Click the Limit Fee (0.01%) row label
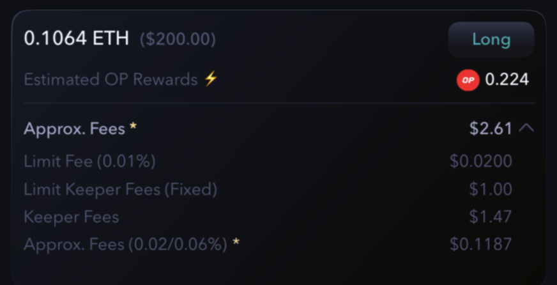The height and width of the screenshot is (285, 557). 89,161
